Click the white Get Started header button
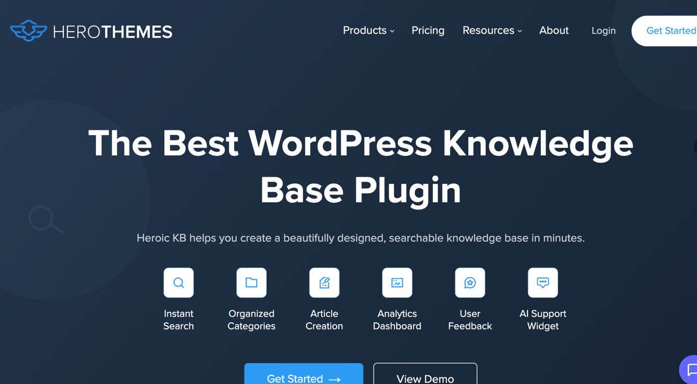The height and width of the screenshot is (384, 697). click(x=664, y=31)
